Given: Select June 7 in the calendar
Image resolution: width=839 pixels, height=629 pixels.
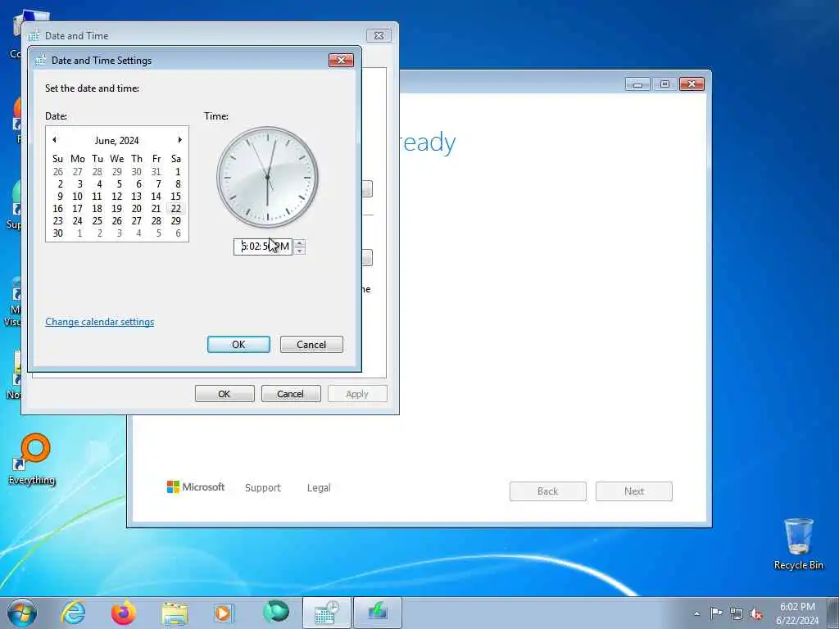Looking at the screenshot, I should coord(158,184).
